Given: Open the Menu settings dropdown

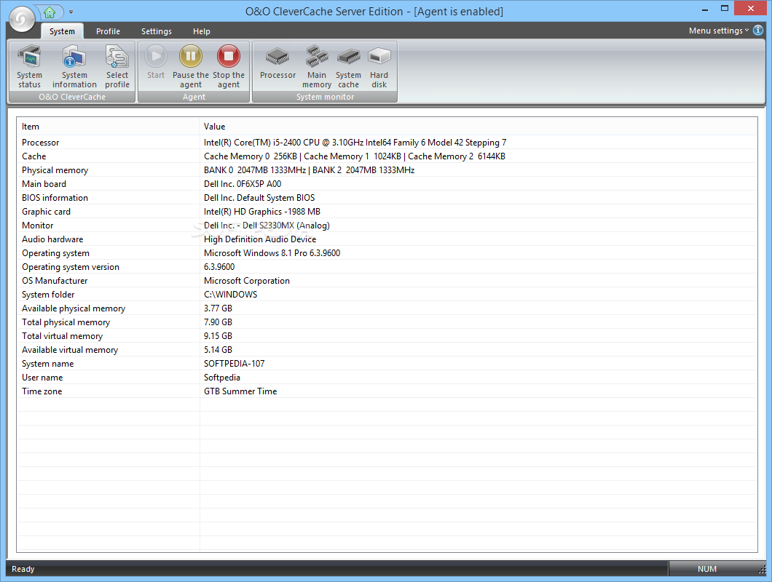Looking at the screenshot, I should (x=718, y=31).
